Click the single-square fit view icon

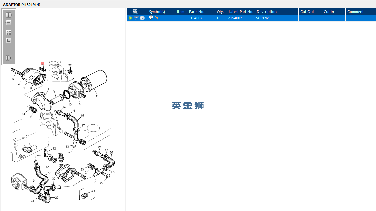(x=9, y=40)
